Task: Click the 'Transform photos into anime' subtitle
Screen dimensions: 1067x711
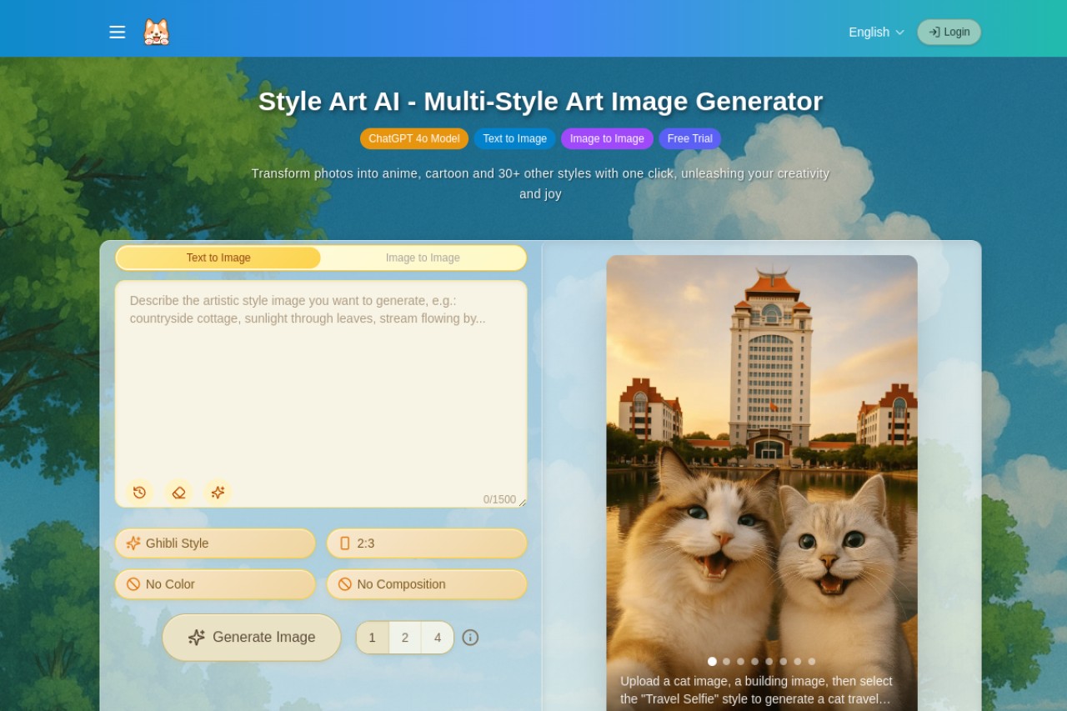Action: tap(540, 183)
